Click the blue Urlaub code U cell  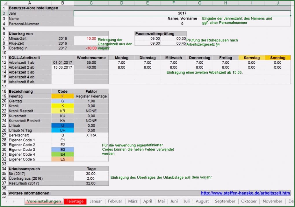[62, 125]
